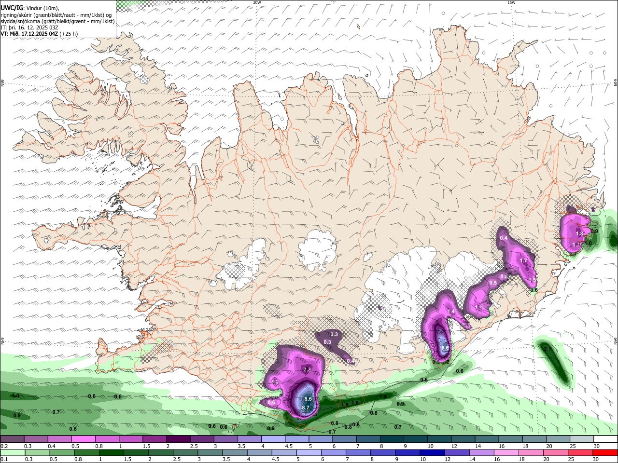Click the orchid swatch above the 0.4 label
Screen dimensions: 618x463
coord(59,439)
